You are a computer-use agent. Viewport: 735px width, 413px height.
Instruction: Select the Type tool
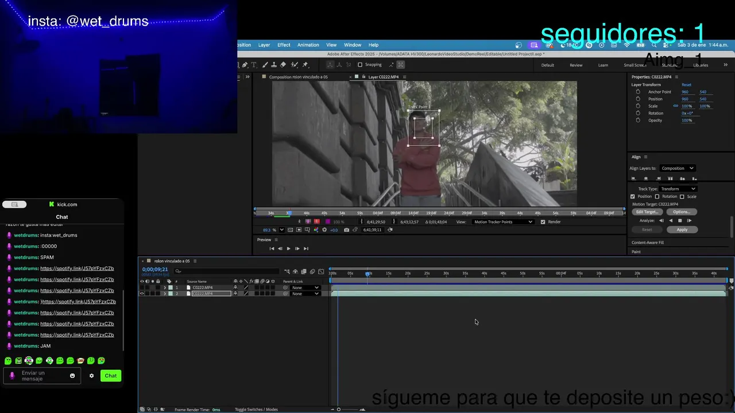[254, 65]
